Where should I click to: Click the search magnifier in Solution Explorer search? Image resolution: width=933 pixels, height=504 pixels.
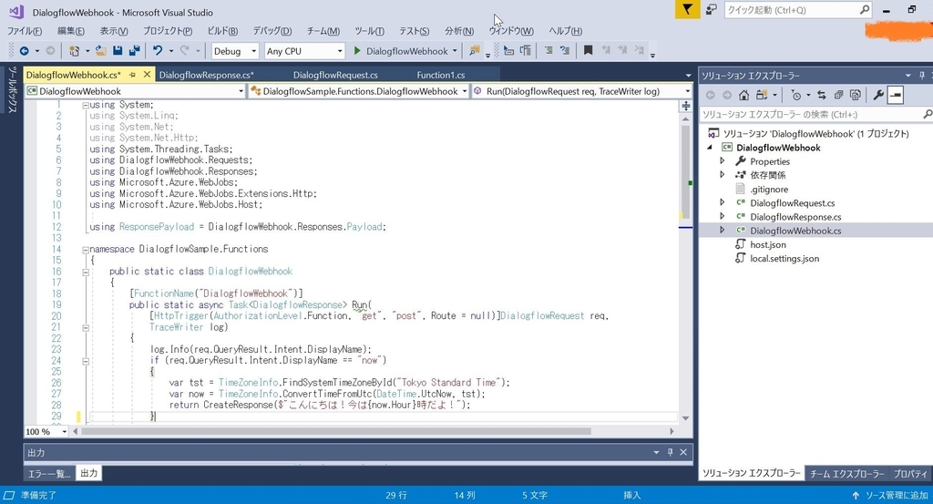(927, 114)
